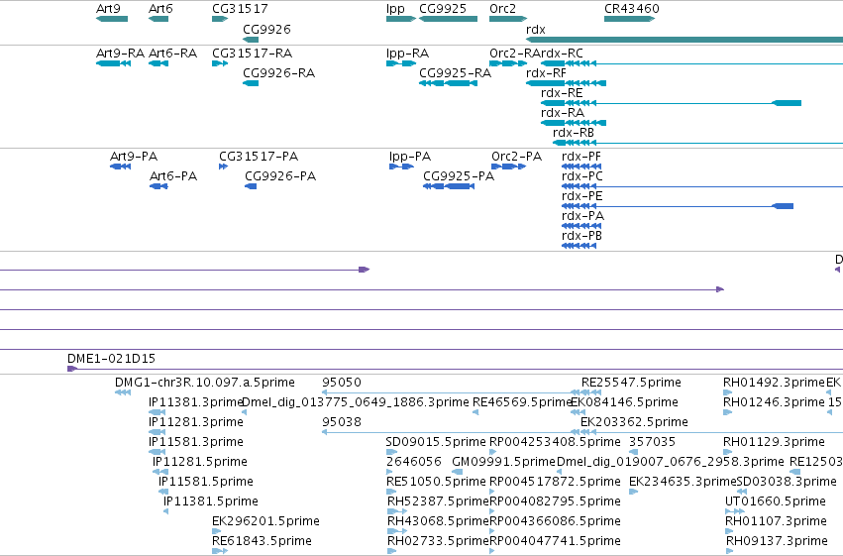Image resolution: width=843 pixels, height=556 pixels.
Task: Click EST SD09015.5prime
Action: click(436, 442)
